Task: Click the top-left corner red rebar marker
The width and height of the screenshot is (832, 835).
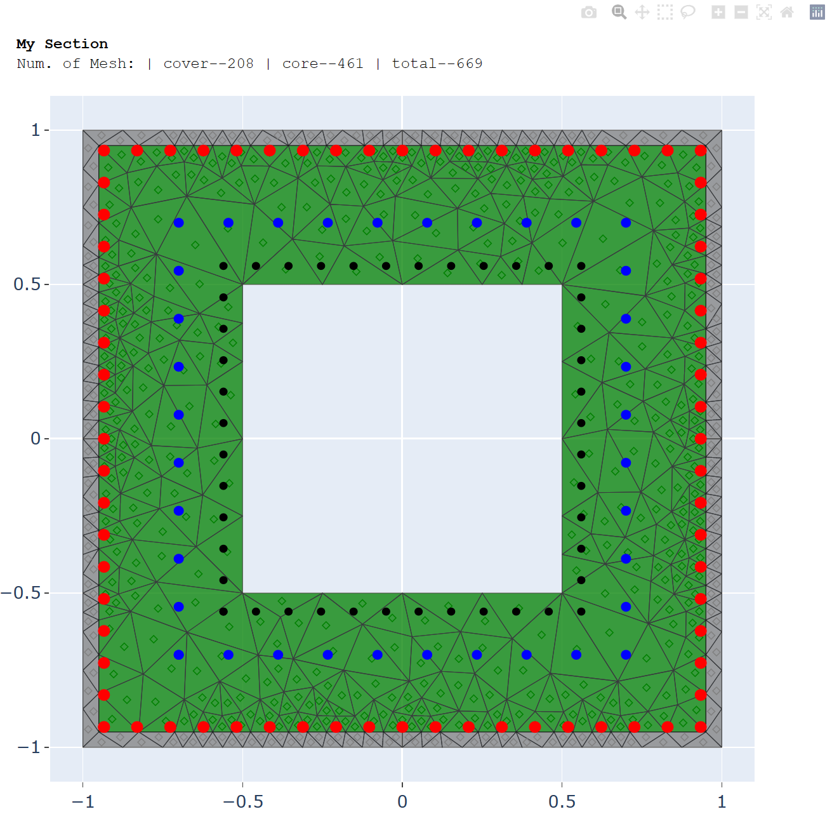Action: click(x=104, y=150)
